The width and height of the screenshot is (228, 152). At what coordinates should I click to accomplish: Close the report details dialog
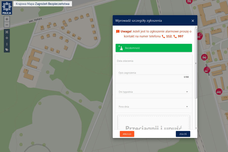click(193, 21)
